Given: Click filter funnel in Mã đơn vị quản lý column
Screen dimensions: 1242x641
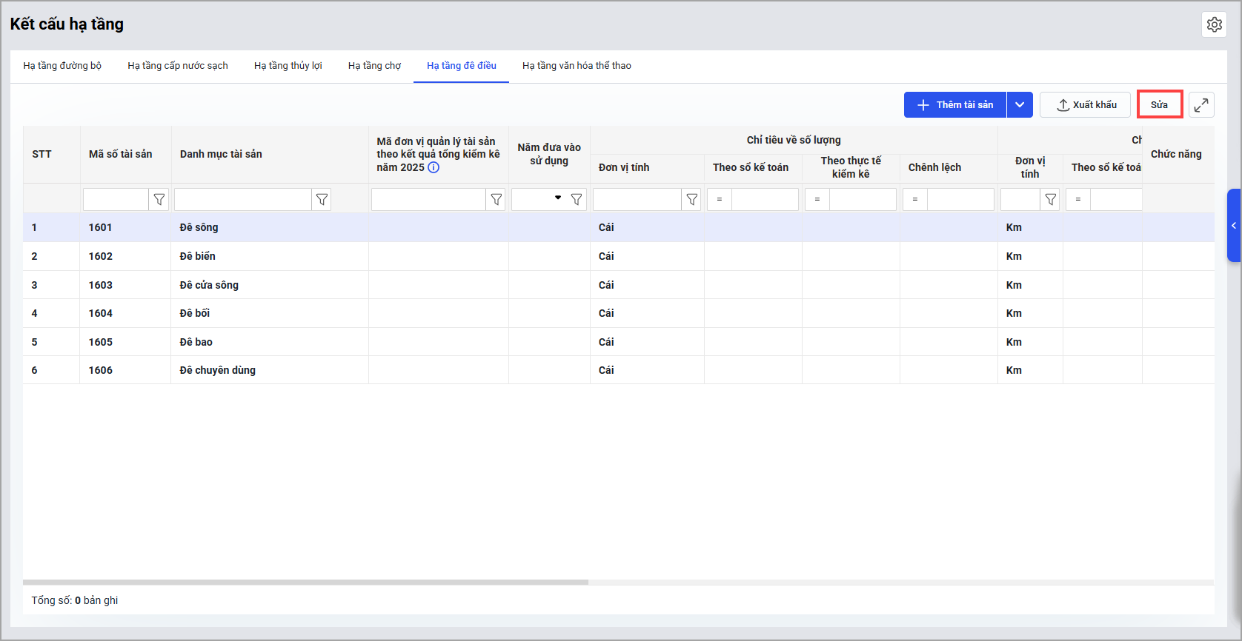Looking at the screenshot, I should coord(496,200).
